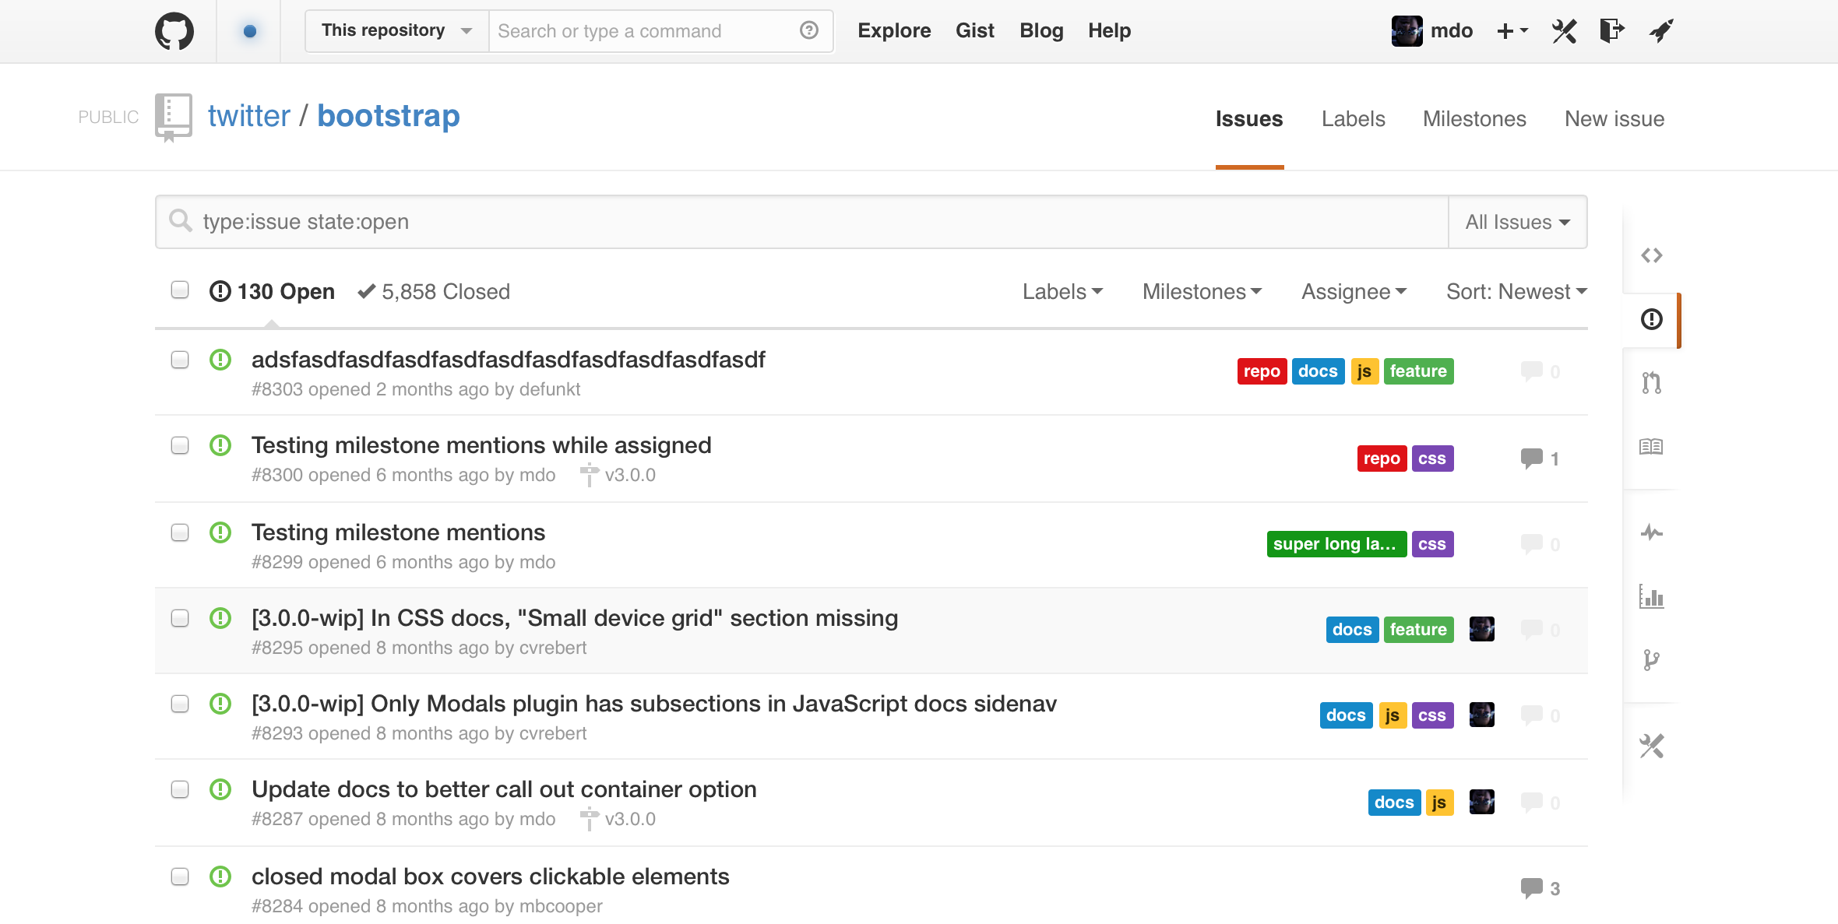
Task: Open Gist in top navigation
Action: tap(975, 30)
